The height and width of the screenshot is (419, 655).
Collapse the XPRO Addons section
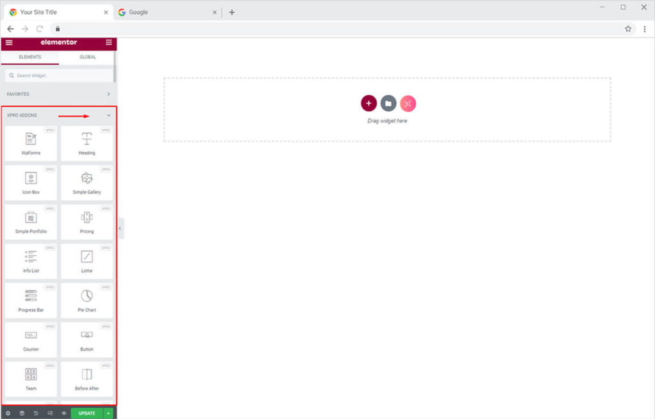[x=109, y=115]
